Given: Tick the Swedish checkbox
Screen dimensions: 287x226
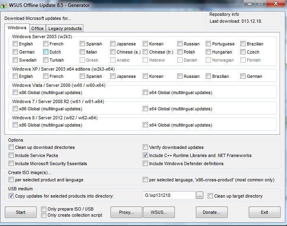Looking at the screenshot, I should (x=15, y=60).
